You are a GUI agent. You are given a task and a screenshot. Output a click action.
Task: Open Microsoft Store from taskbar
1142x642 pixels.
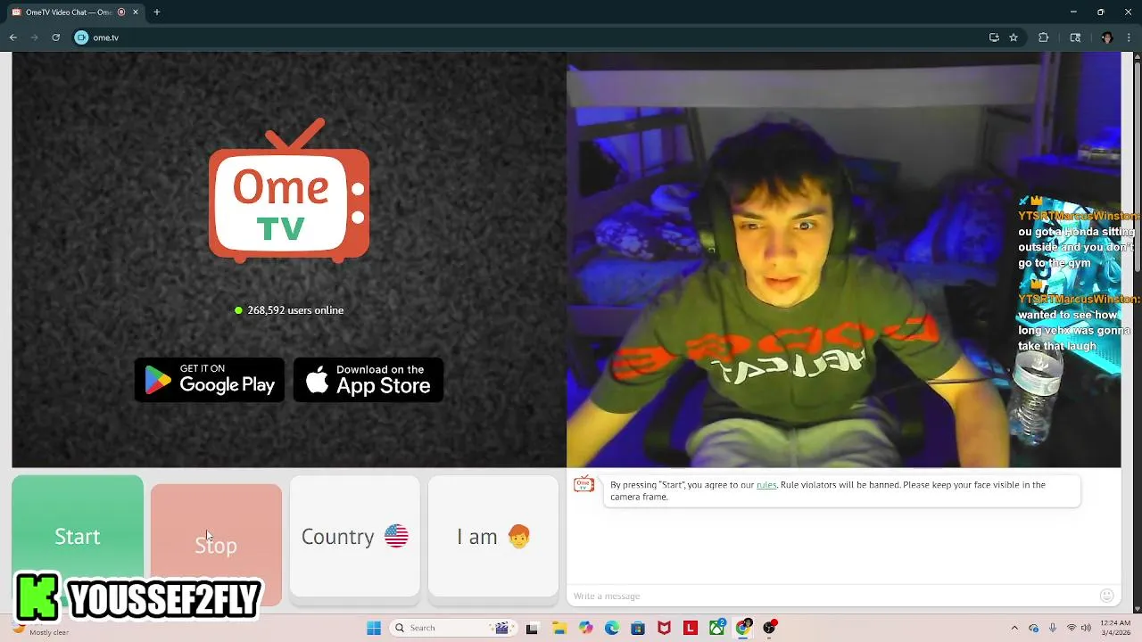tap(638, 628)
